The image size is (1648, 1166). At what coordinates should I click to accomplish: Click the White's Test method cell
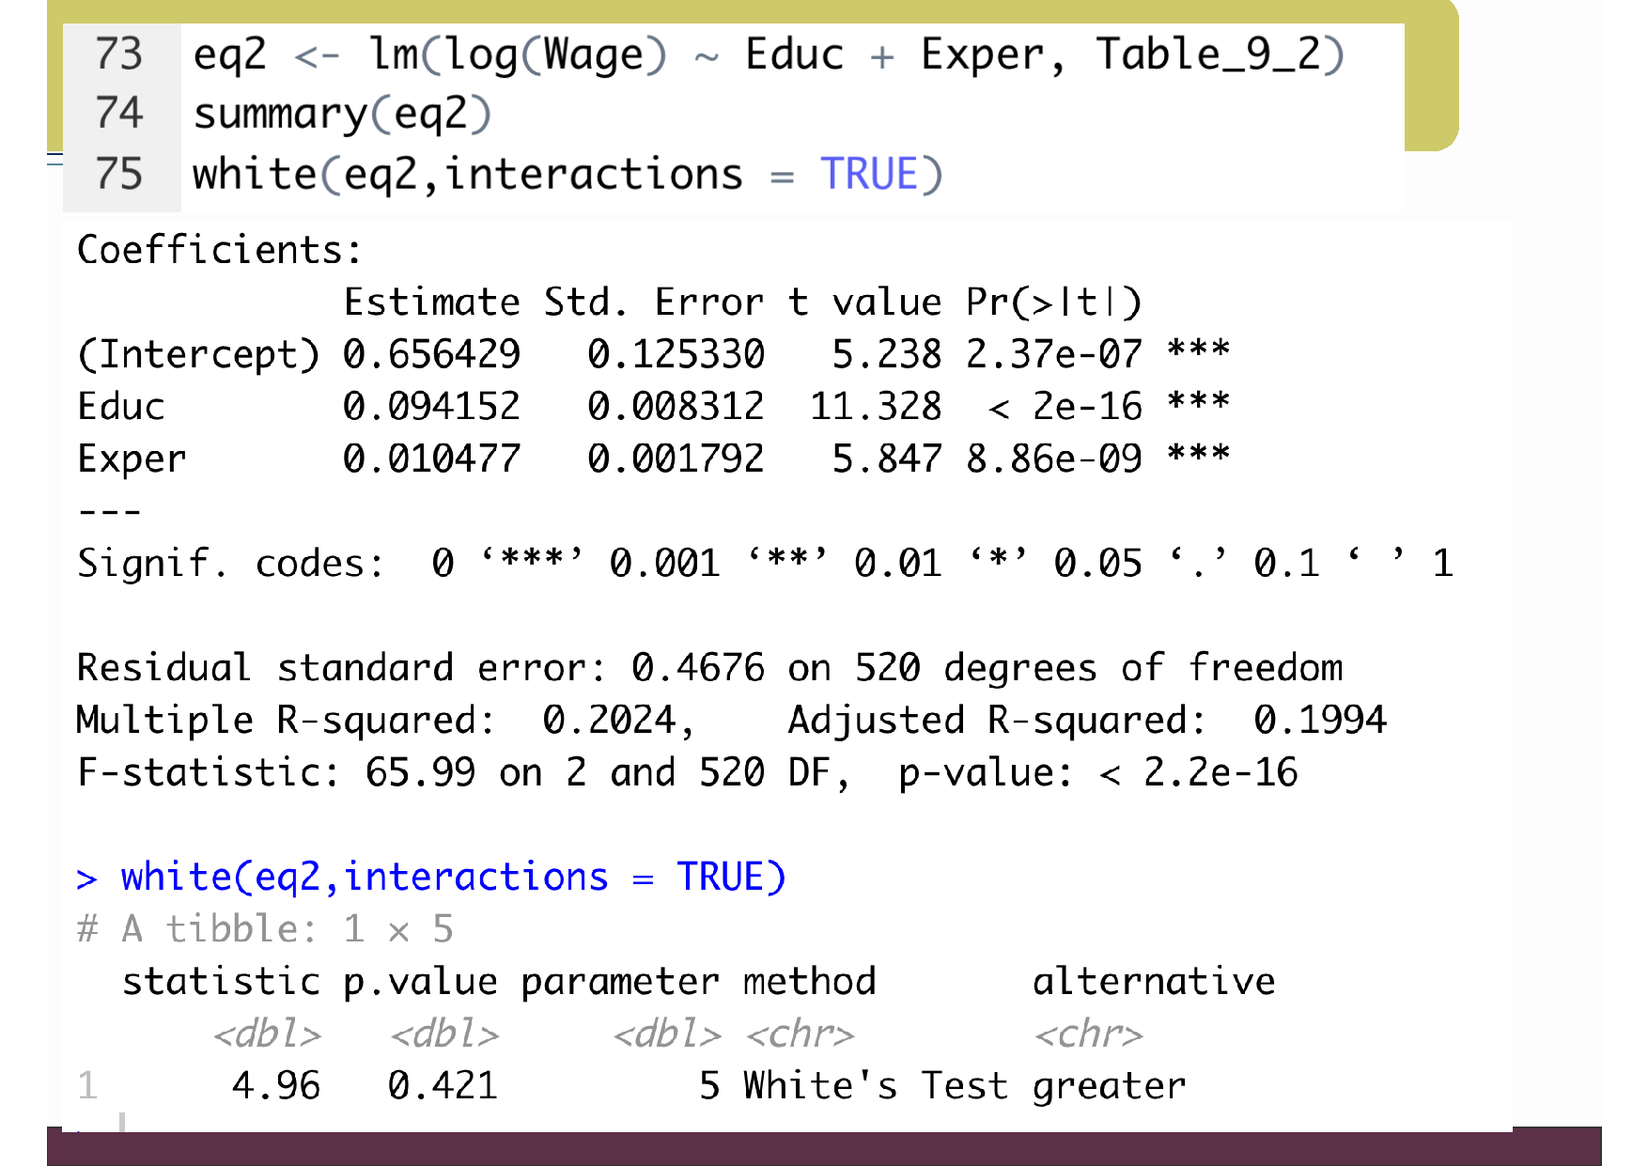[x=875, y=1085]
